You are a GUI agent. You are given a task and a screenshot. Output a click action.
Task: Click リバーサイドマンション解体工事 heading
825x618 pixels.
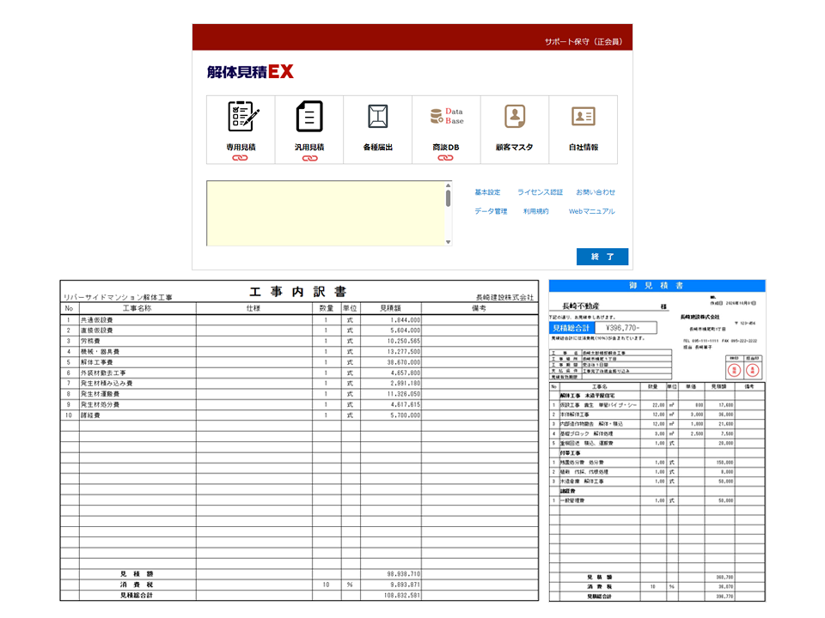(x=118, y=298)
